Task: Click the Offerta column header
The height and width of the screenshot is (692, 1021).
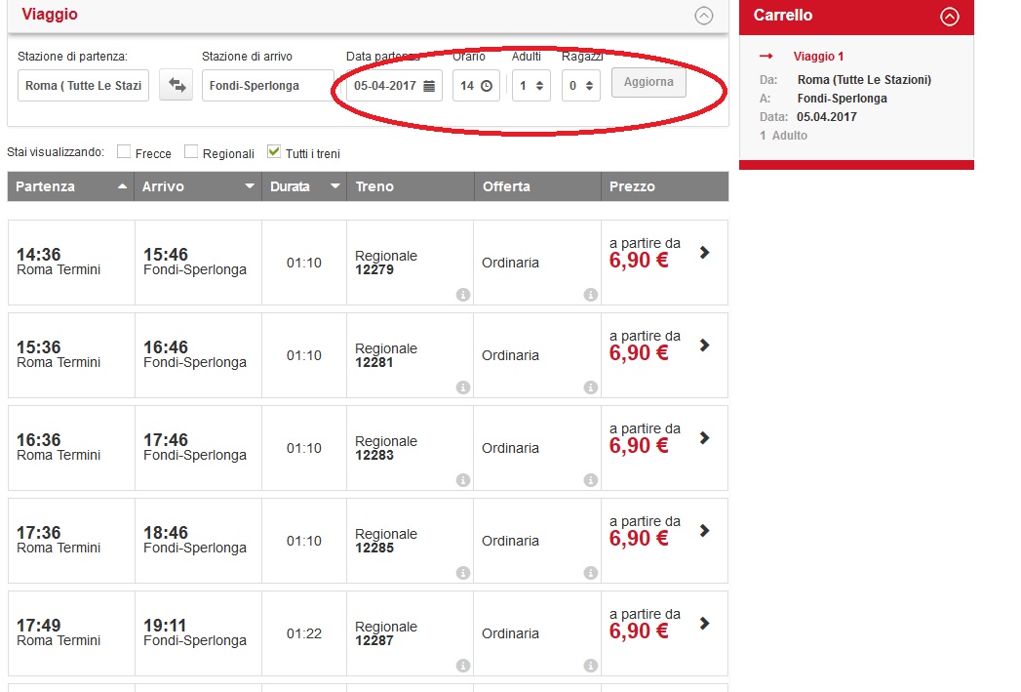Action: [537, 186]
